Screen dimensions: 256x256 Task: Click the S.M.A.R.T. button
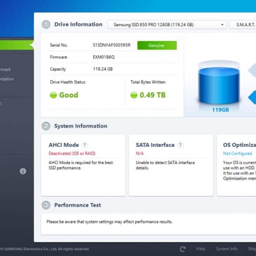[243, 25]
